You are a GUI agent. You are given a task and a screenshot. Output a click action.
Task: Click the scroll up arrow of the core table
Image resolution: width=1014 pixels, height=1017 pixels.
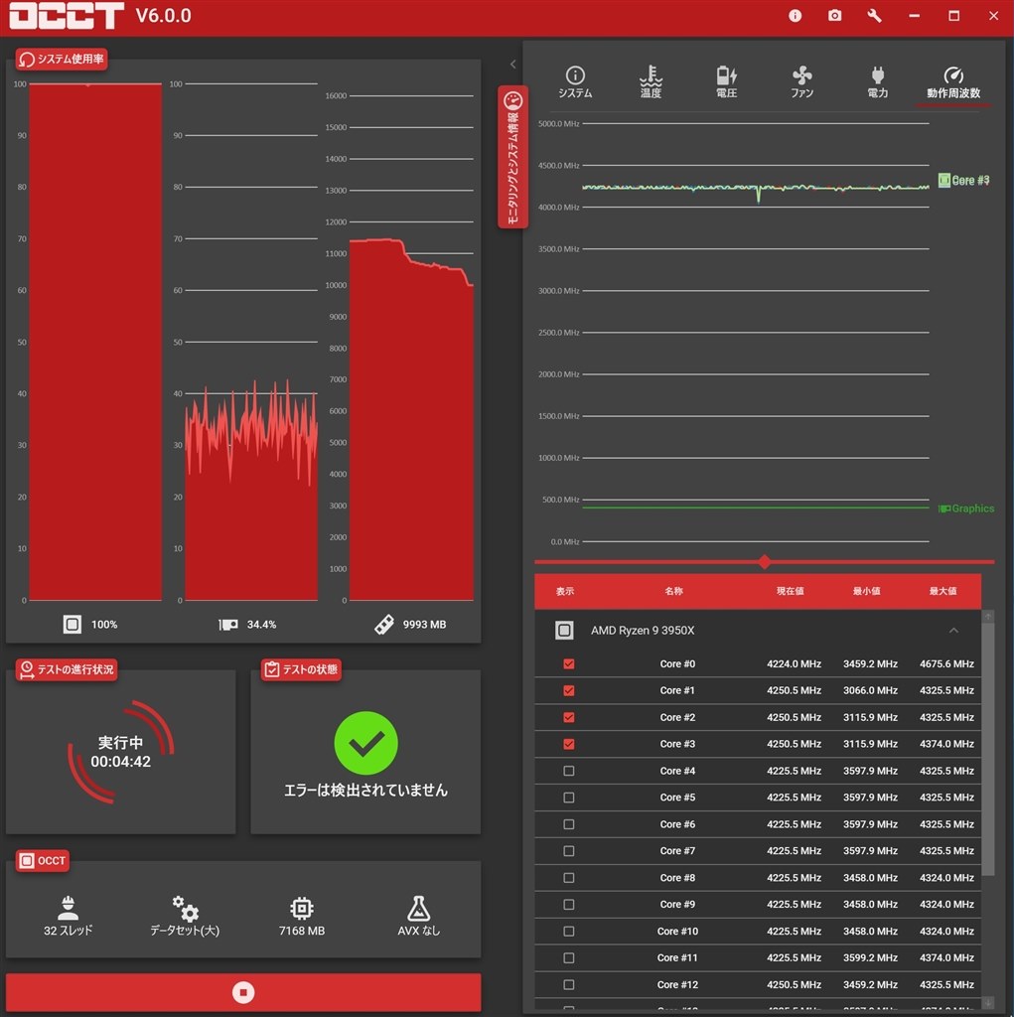tap(987, 616)
